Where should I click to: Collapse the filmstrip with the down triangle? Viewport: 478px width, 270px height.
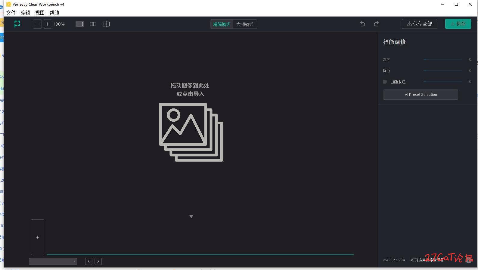pyautogui.click(x=191, y=217)
